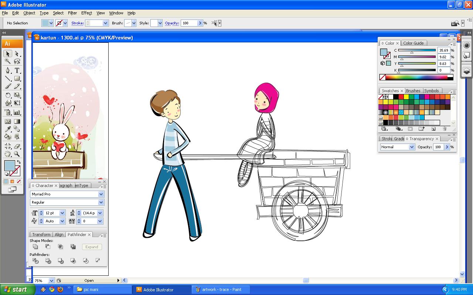Open 'pic mani' folder taskbar button
The width and height of the screenshot is (473, 295).
103,289
